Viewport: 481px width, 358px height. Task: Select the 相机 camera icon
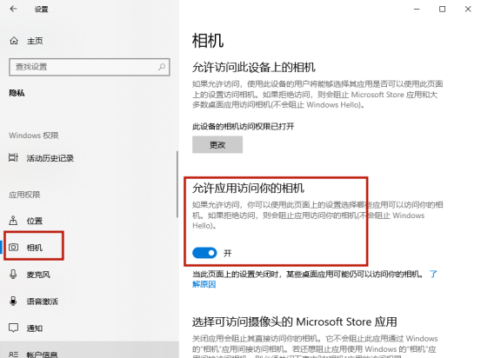[x=13, y=247]
